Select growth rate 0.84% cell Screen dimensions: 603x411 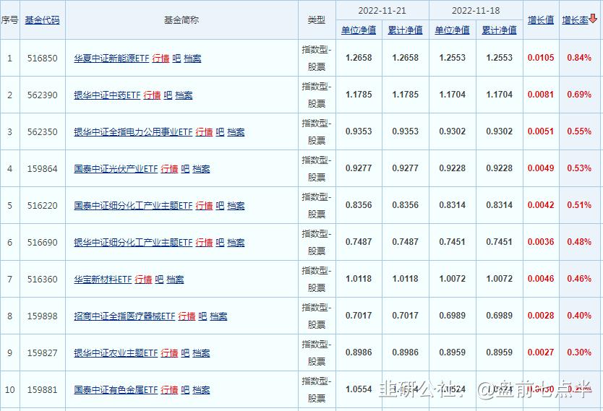(x=579, y=58)
